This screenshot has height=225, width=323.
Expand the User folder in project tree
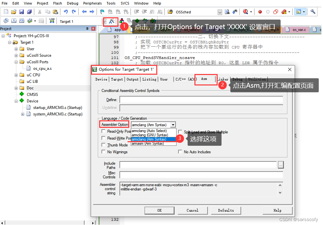click(16, 49)
